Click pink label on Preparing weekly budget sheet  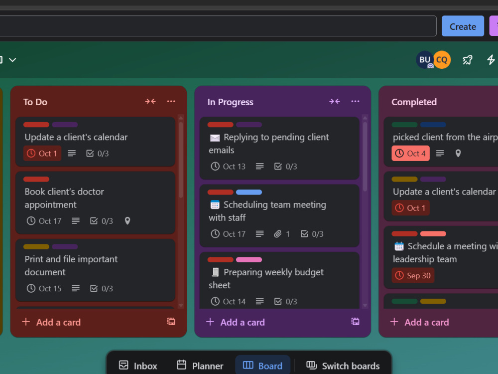click(x=249, y=259)
